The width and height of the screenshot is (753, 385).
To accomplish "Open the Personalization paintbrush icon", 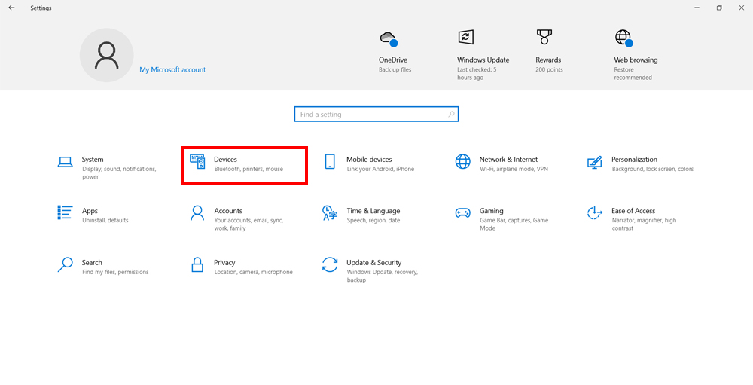I will [x=595, y=162].
